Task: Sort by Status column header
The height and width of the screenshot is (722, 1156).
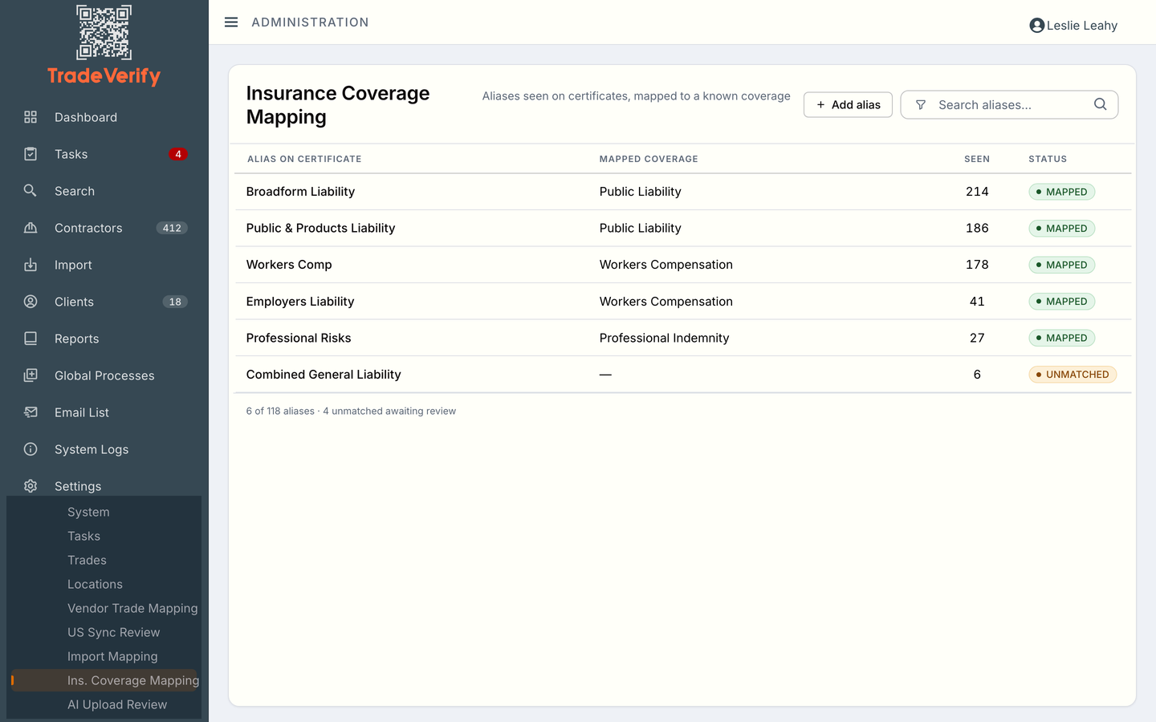Action: pos(1048,159)
